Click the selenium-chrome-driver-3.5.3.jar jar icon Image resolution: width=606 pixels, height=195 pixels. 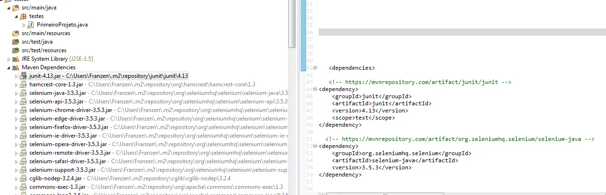point(23,110)
